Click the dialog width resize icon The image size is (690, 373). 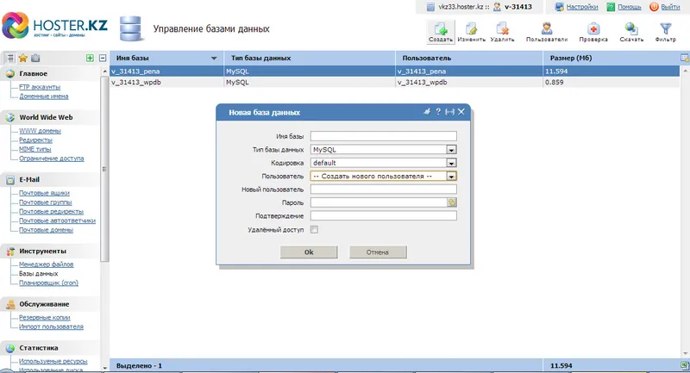449,112
